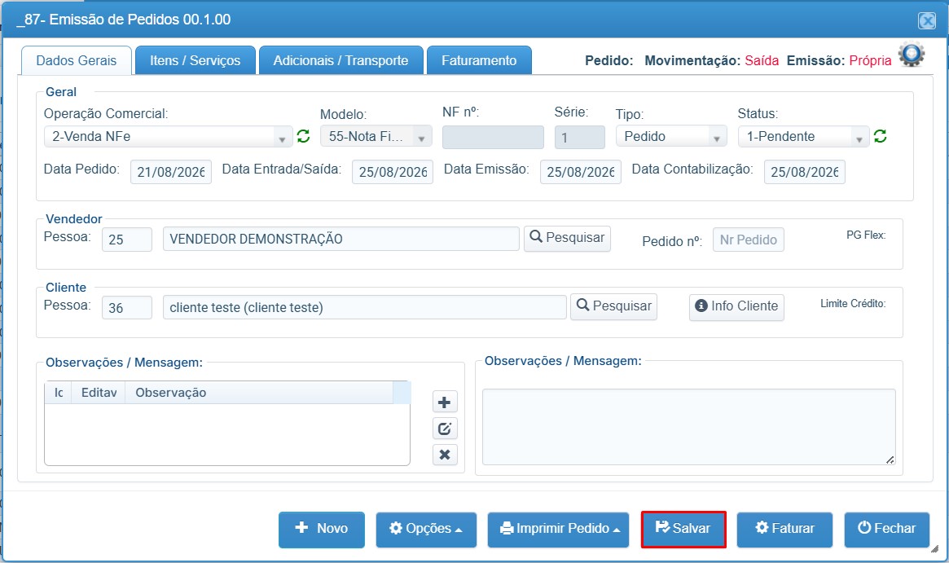This screenshot has width=949, height=563.
Task: Click the Data Contabilização field
Action: [804, 173]
